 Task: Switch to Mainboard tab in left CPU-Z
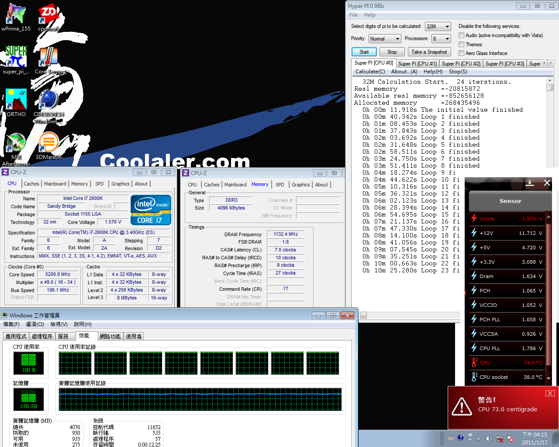coord(55,184)
